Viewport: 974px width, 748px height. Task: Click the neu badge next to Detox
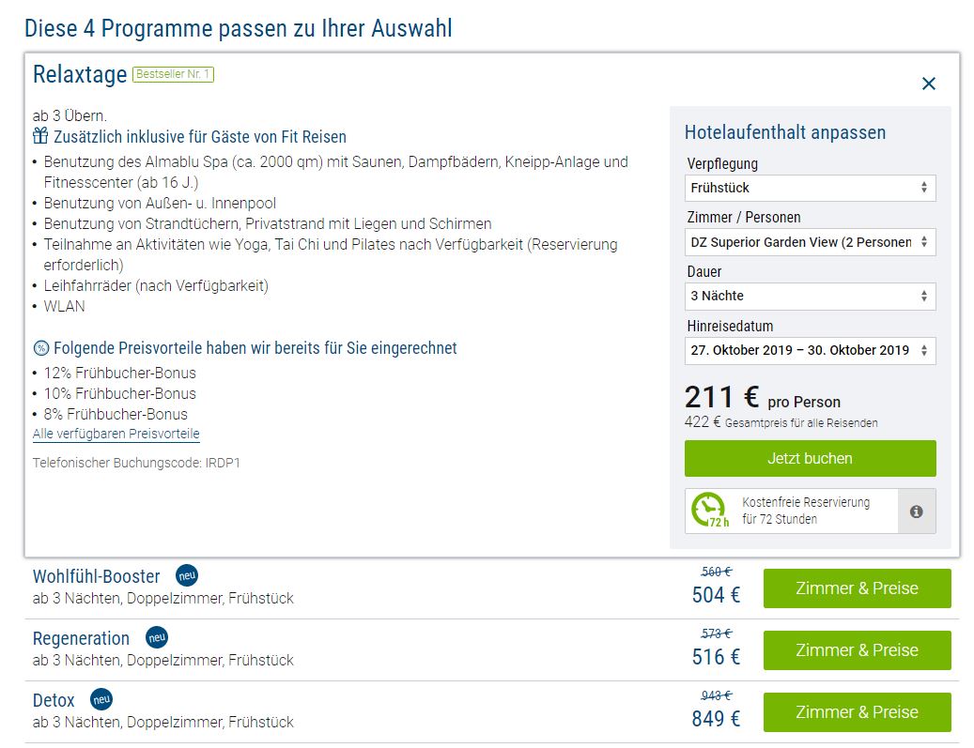(x=101, y=700)
